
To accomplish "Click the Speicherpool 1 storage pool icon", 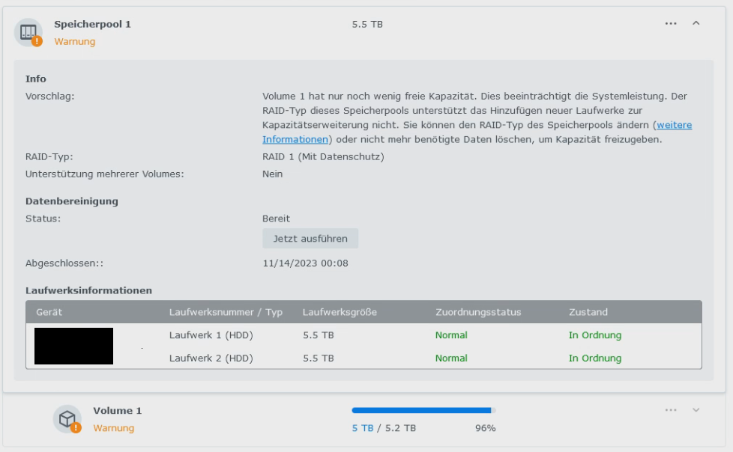I will (30, 31).
